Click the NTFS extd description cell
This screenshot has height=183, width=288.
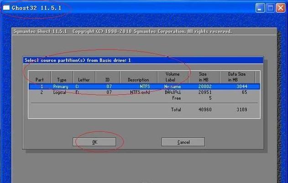[x=140, y=92]
